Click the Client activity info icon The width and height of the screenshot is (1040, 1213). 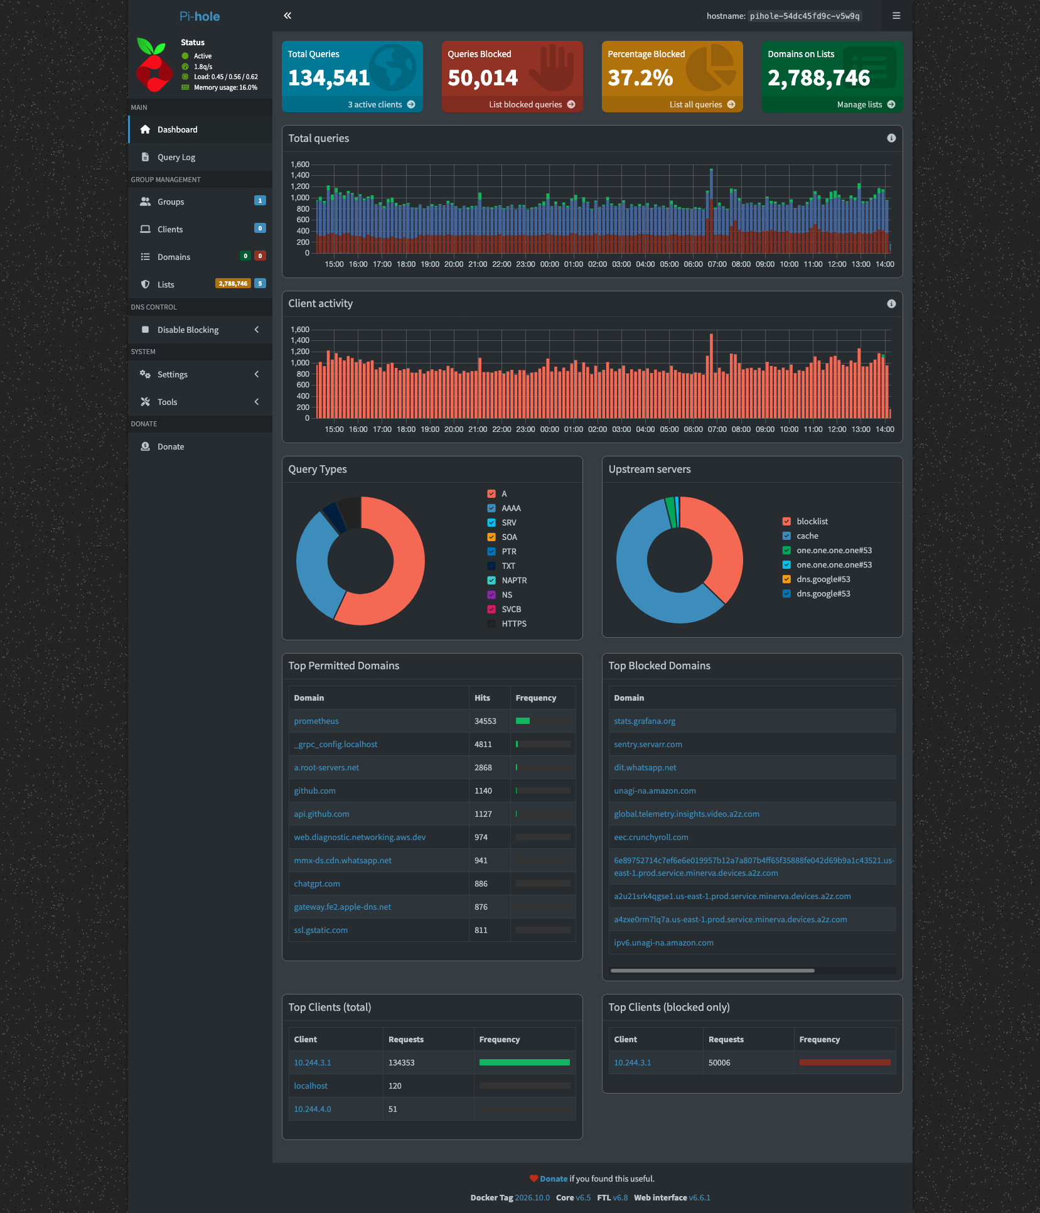891,304
